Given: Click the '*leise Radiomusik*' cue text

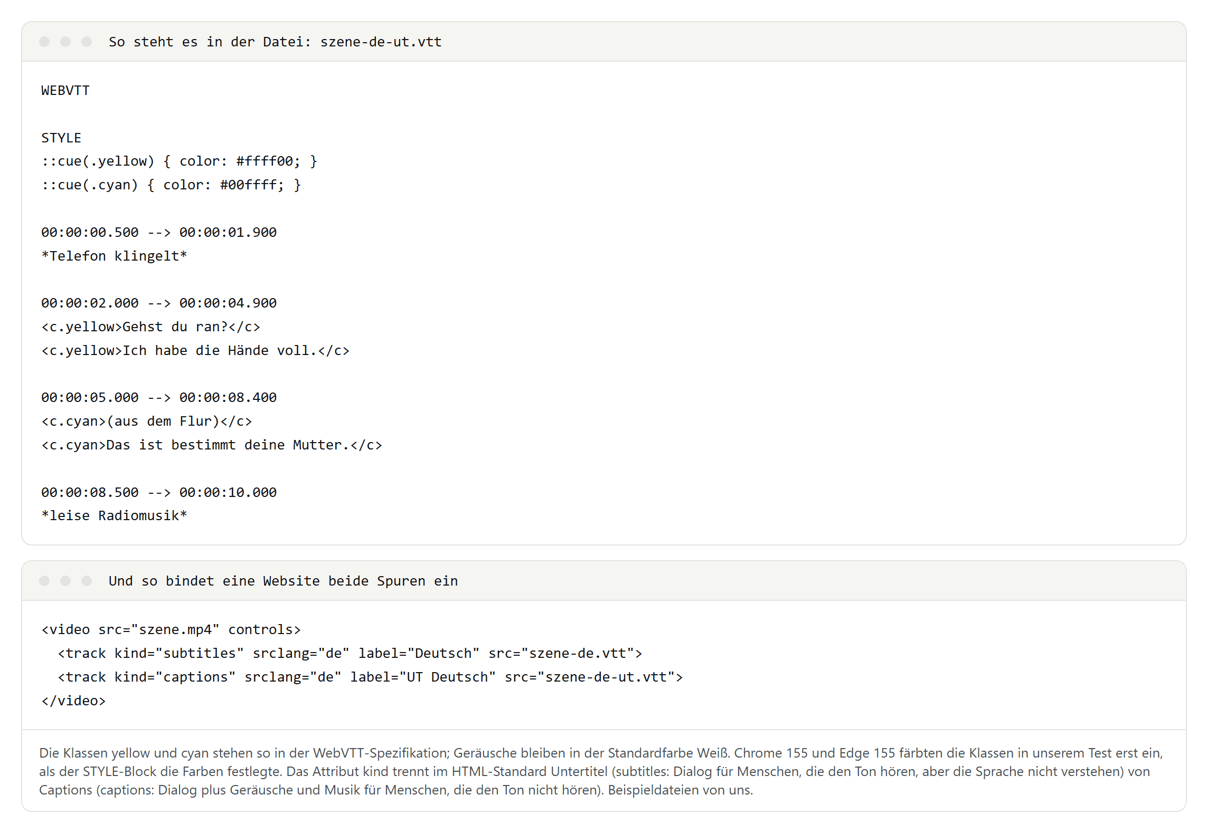Looking at the screenshot, I should coord(114,516).
